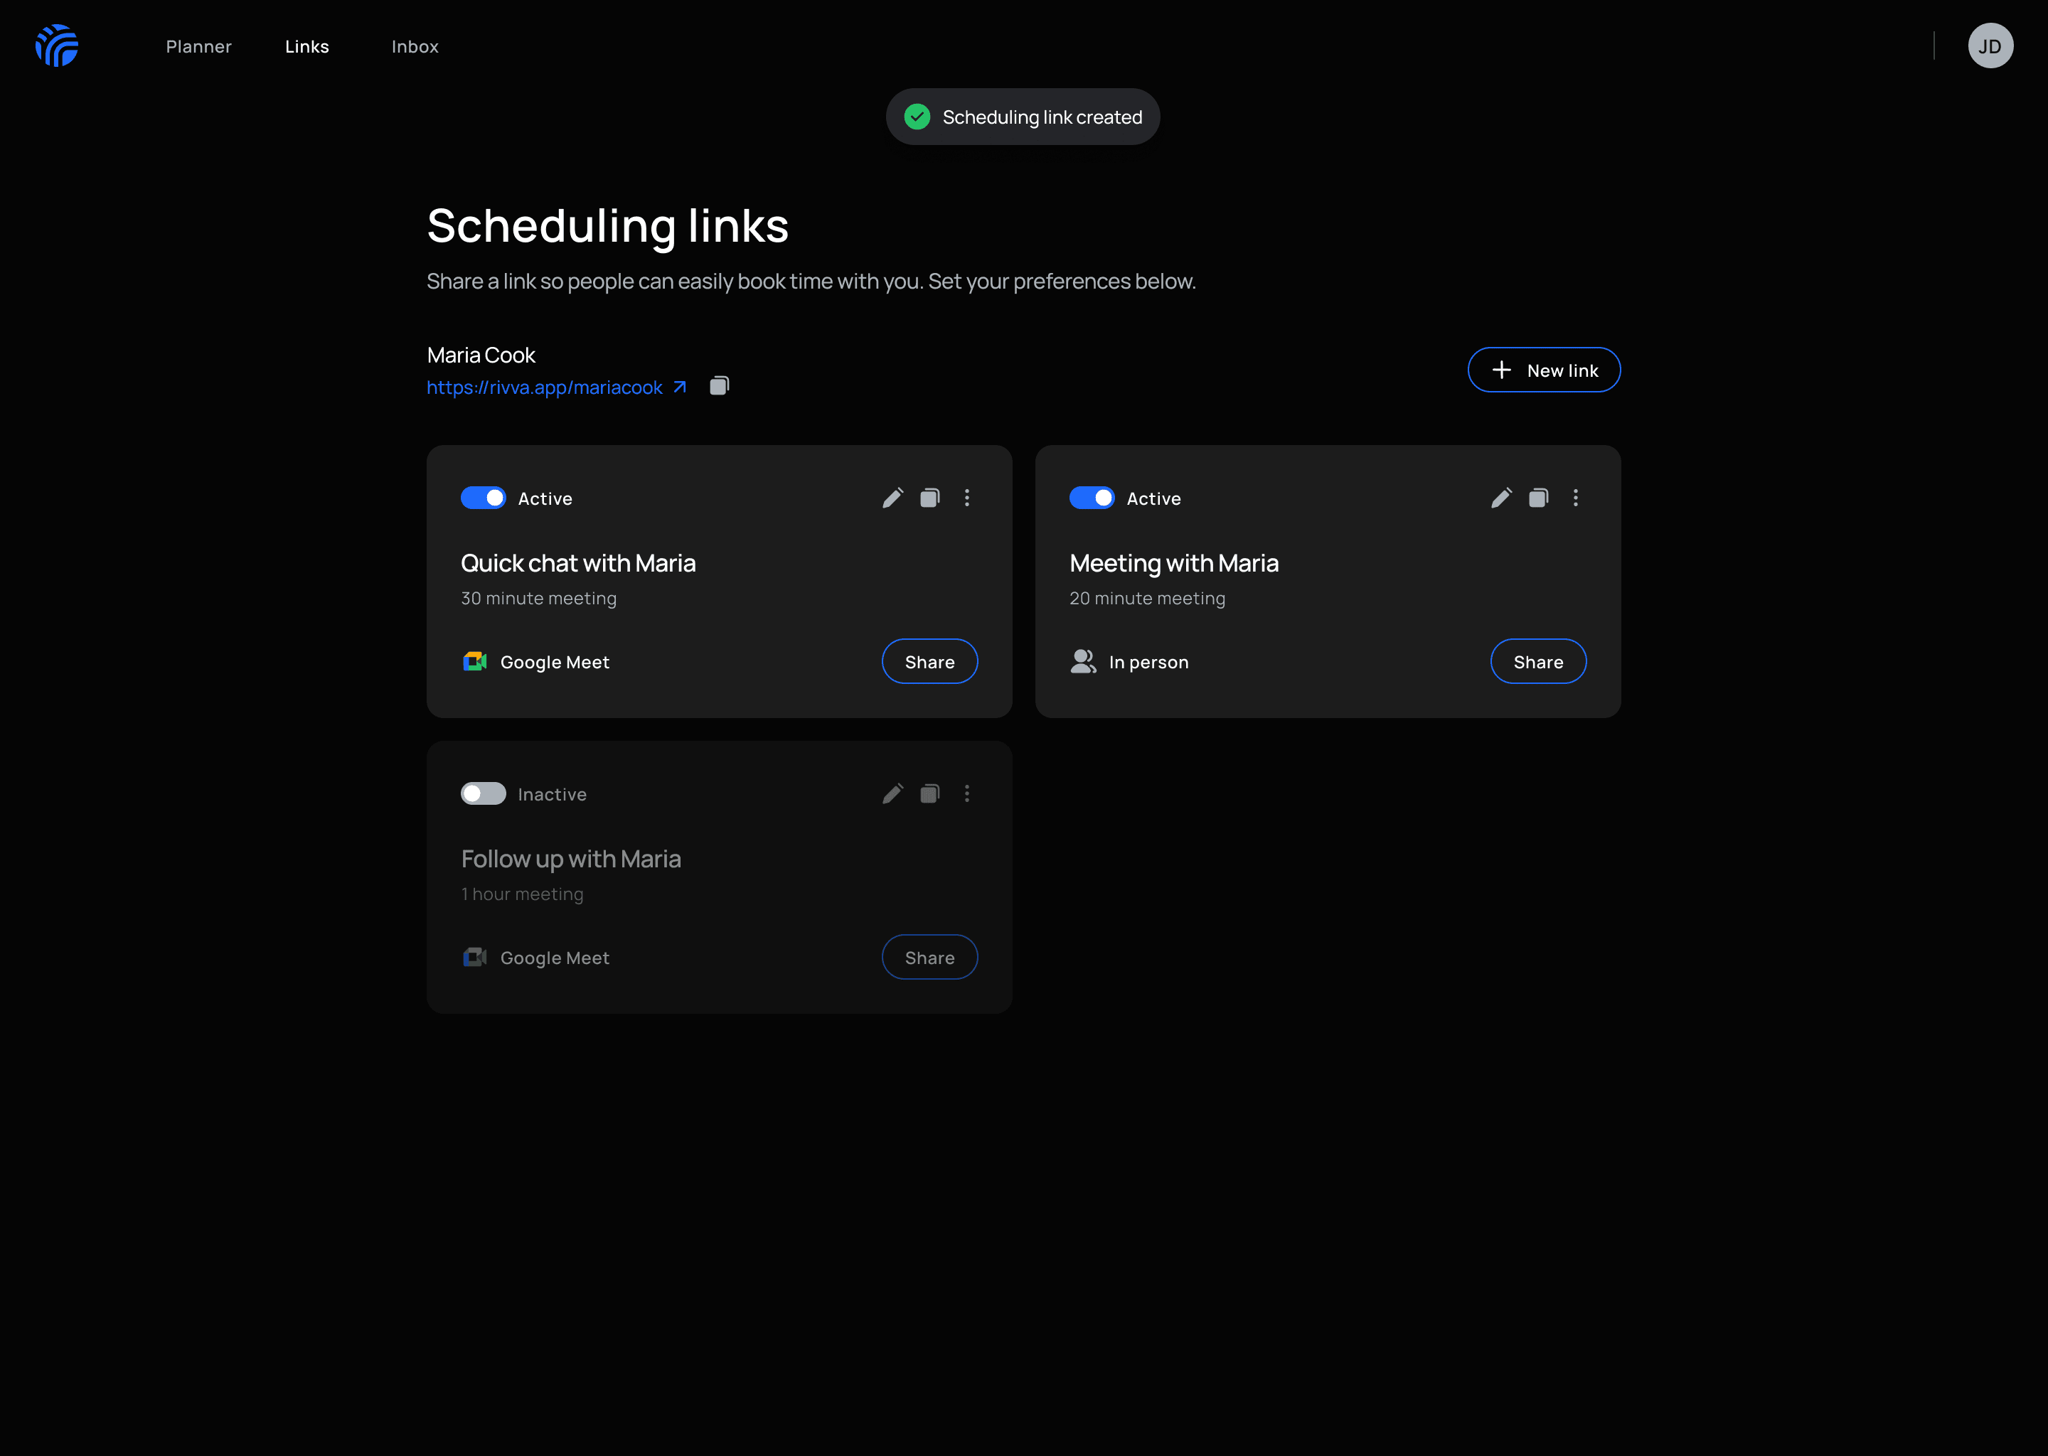
Task: Duplicate the Quick chat with Maria link
Action: tap(930, 498)
